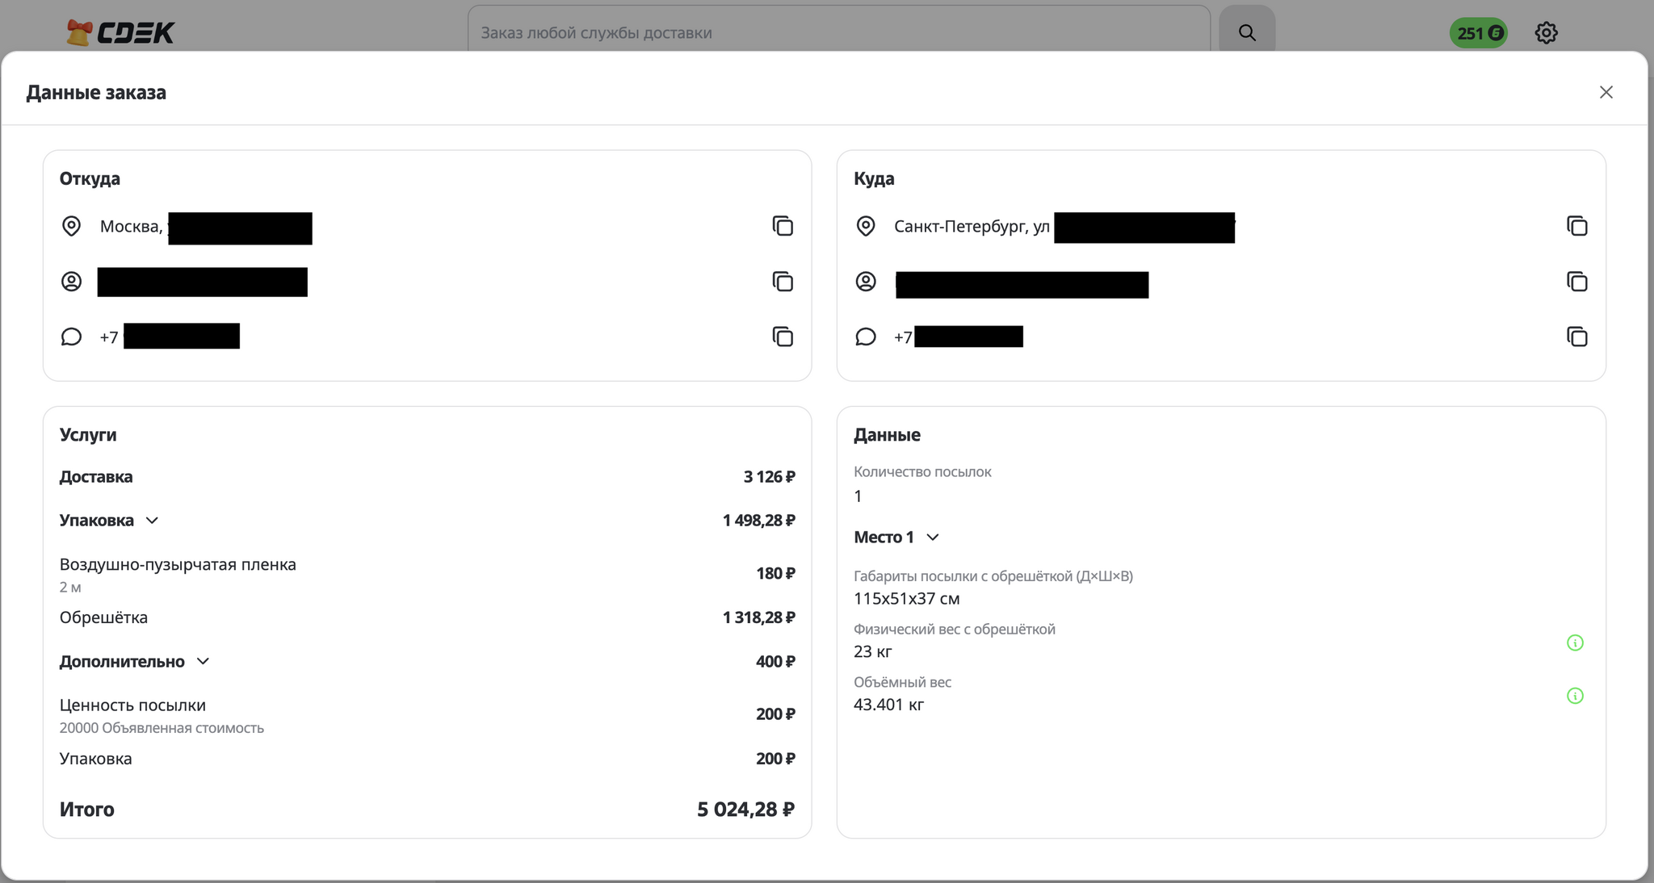
Task: Open info icon for Объёмный вес
Action: (1575, 696)
